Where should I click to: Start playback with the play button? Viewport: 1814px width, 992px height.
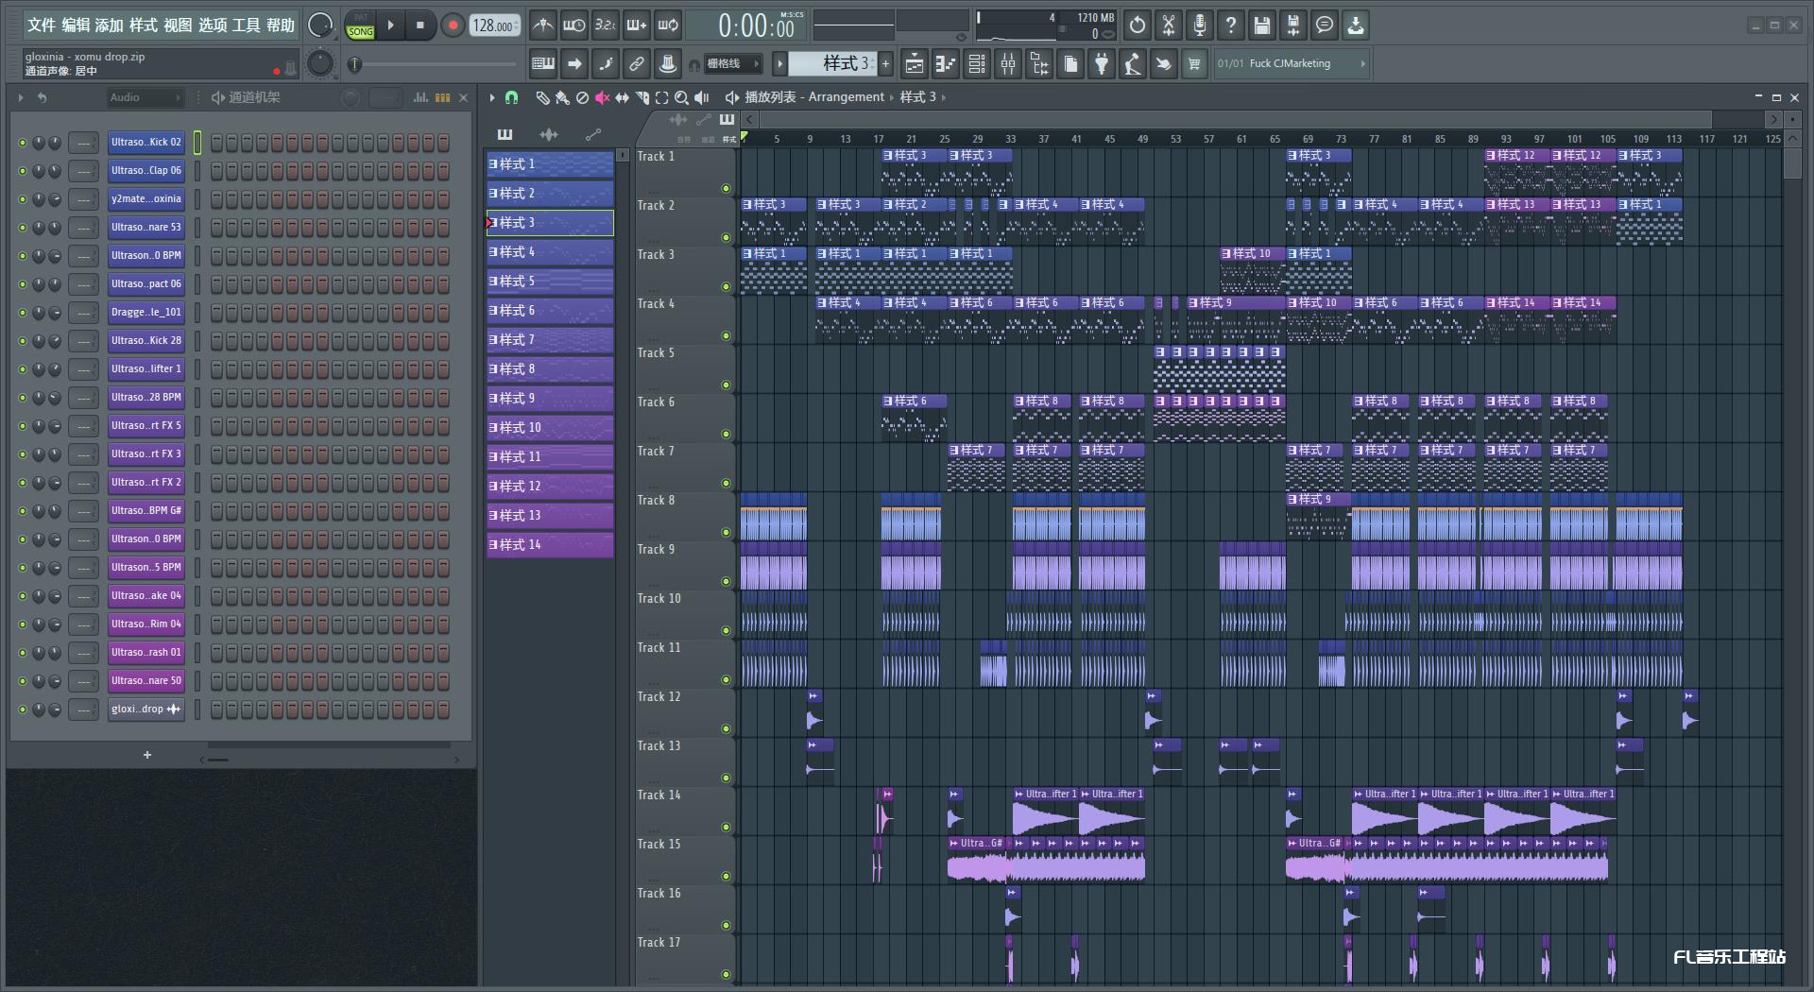pos(390,26)
